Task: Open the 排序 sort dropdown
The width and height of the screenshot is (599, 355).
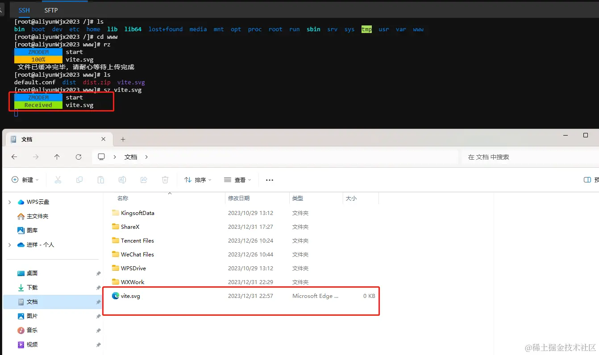Action: pos(198,180)
